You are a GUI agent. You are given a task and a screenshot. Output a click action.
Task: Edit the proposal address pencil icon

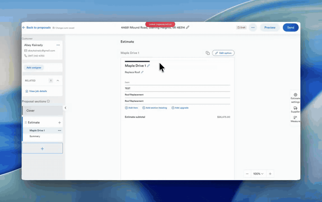[187, 27]
